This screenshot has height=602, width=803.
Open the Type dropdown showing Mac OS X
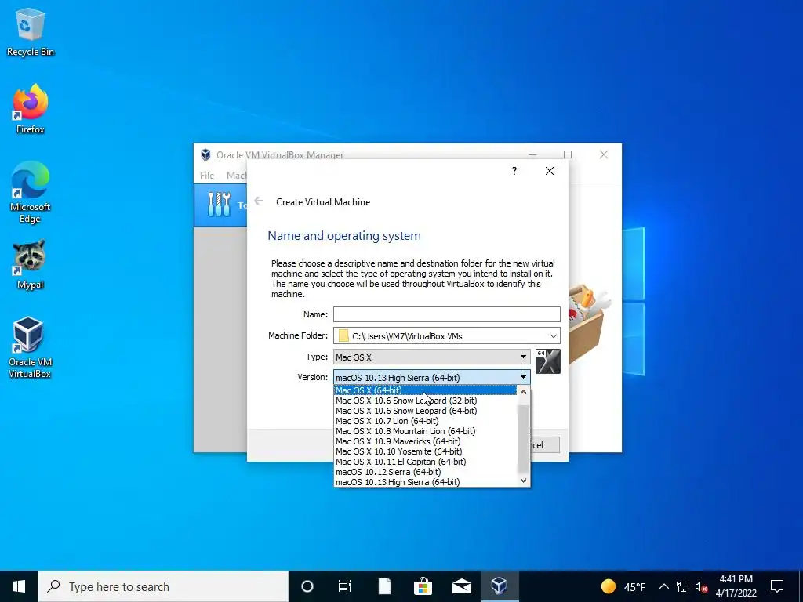[x=432, y=357]
